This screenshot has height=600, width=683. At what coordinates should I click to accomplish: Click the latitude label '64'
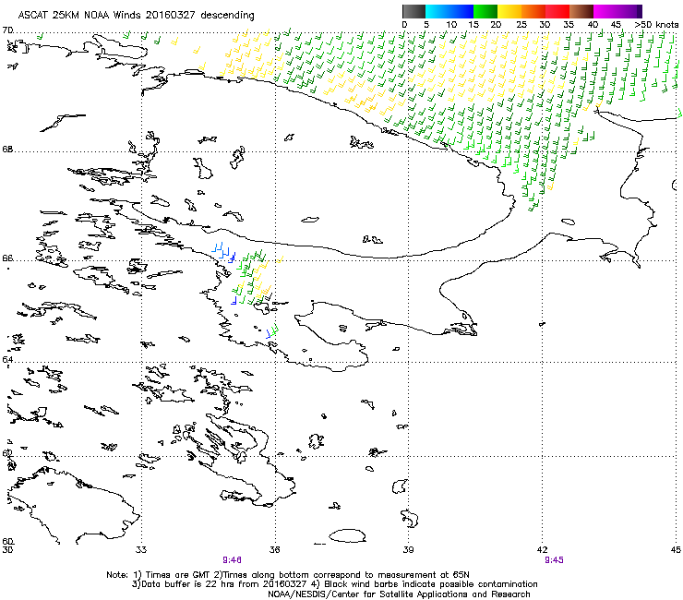pyautogui.click(x=7, y=359)
